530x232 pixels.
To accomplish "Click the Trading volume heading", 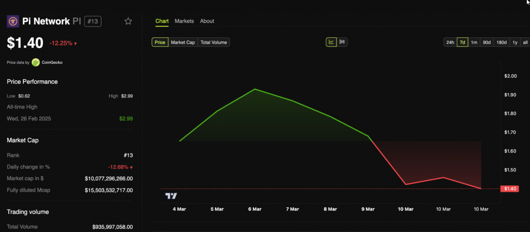I will (x=28, y=212).
